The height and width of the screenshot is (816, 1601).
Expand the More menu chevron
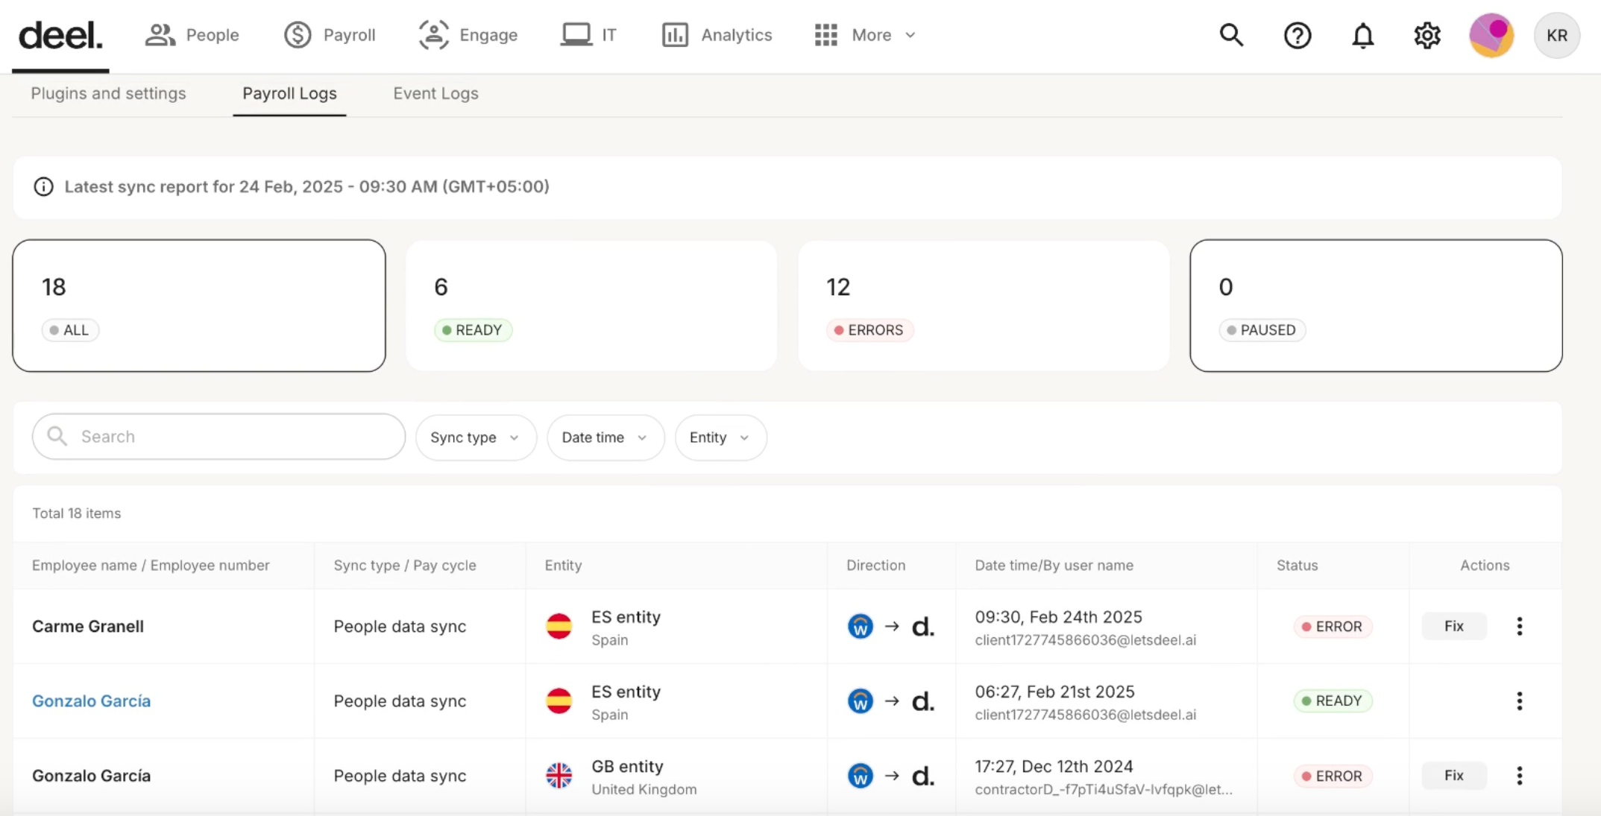(910, 35)
